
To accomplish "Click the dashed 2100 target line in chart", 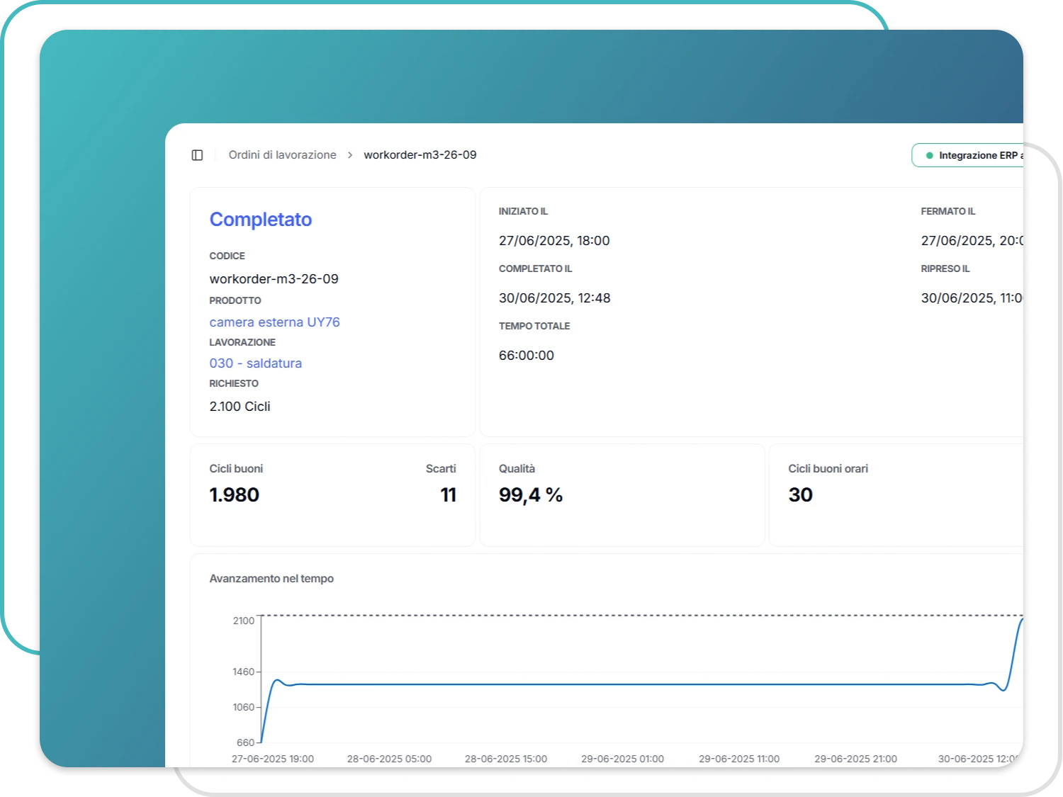I will tap(638, 616).
